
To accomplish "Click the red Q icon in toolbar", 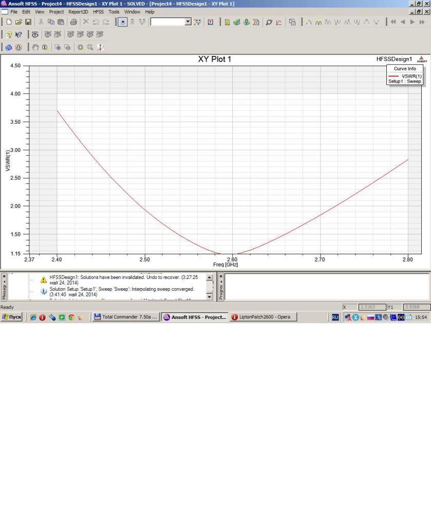I will (210, 22).
